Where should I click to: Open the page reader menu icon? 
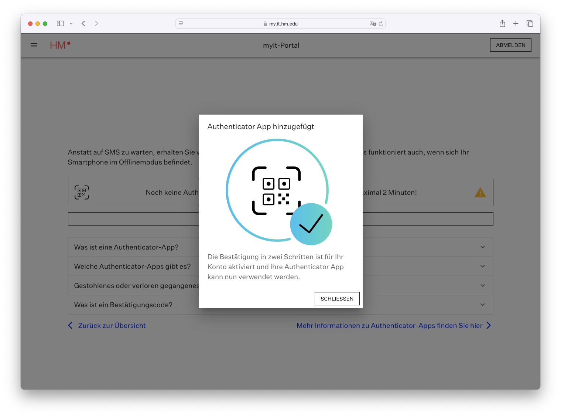click(x=181, y=24)
